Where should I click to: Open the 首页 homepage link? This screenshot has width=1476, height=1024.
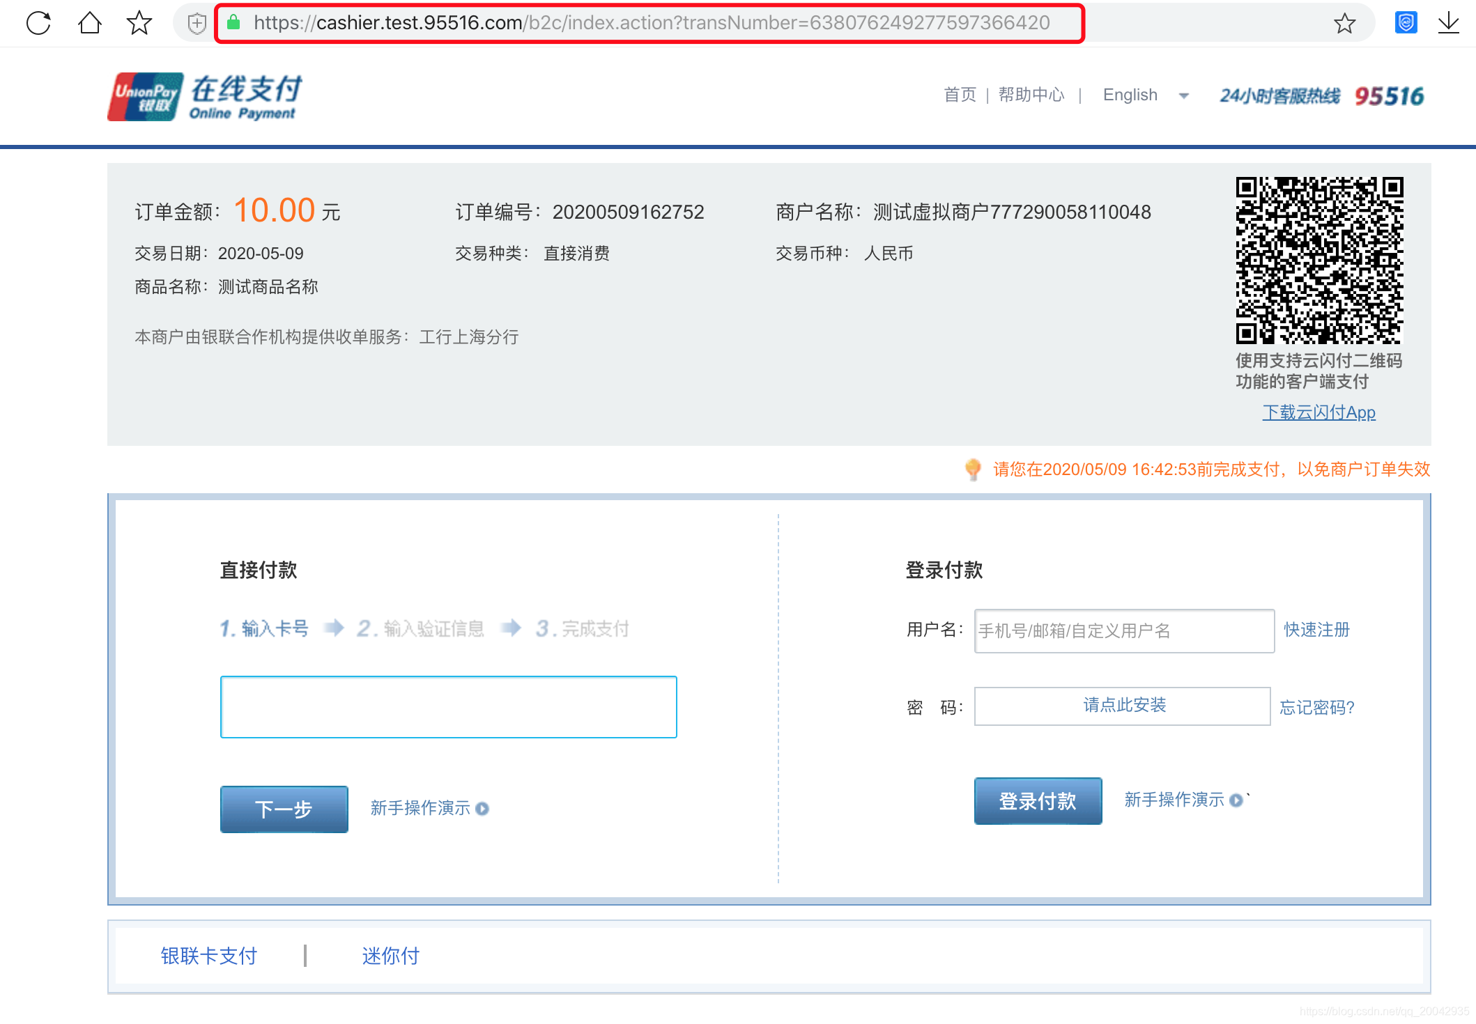(x=960, y=95)
